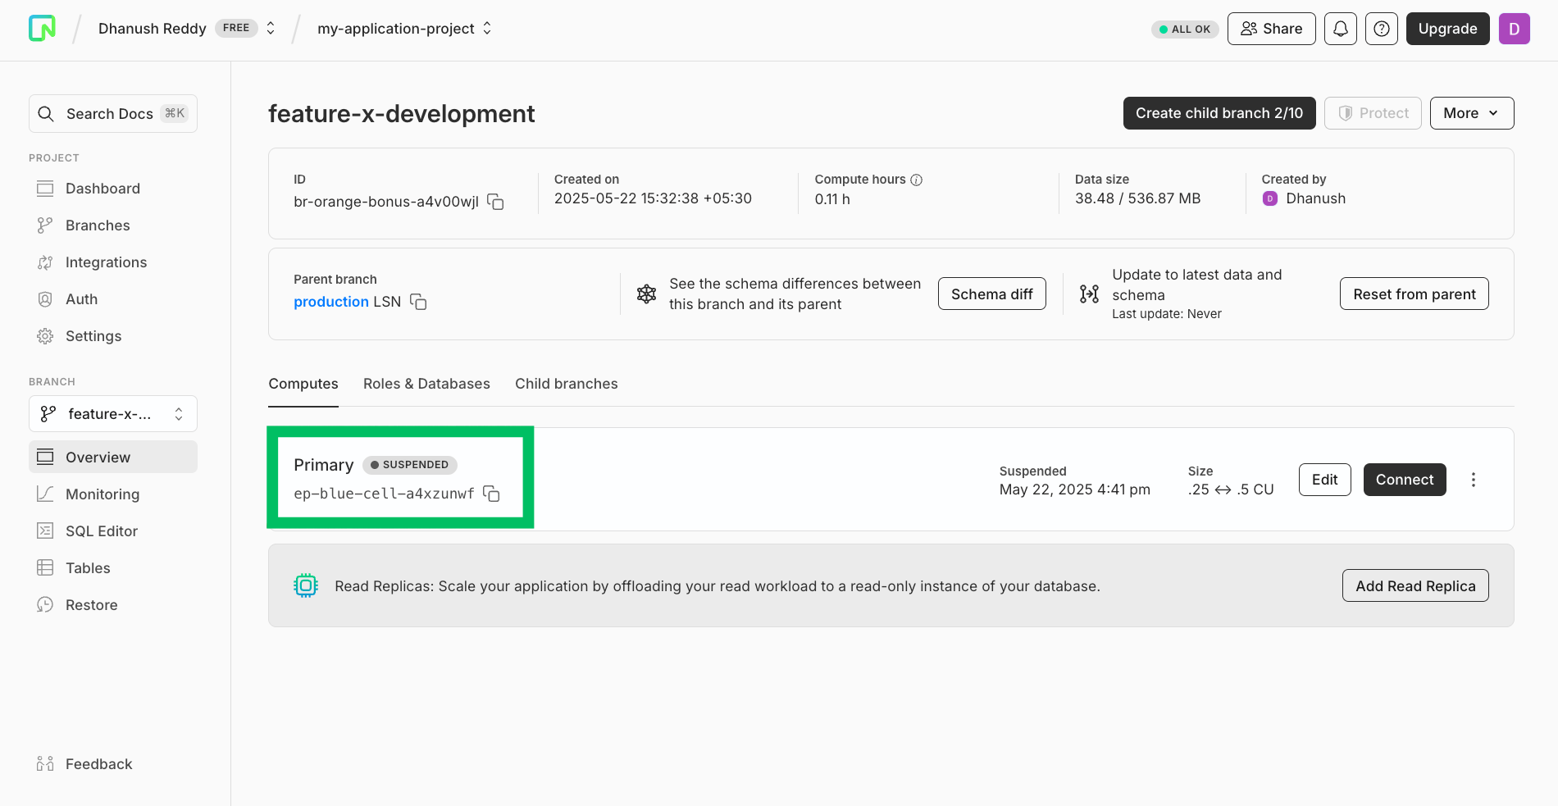Open the kebab menu for the Primary compute
The width and height of the screenshot is (1558, 806).
click(1474, 479)
